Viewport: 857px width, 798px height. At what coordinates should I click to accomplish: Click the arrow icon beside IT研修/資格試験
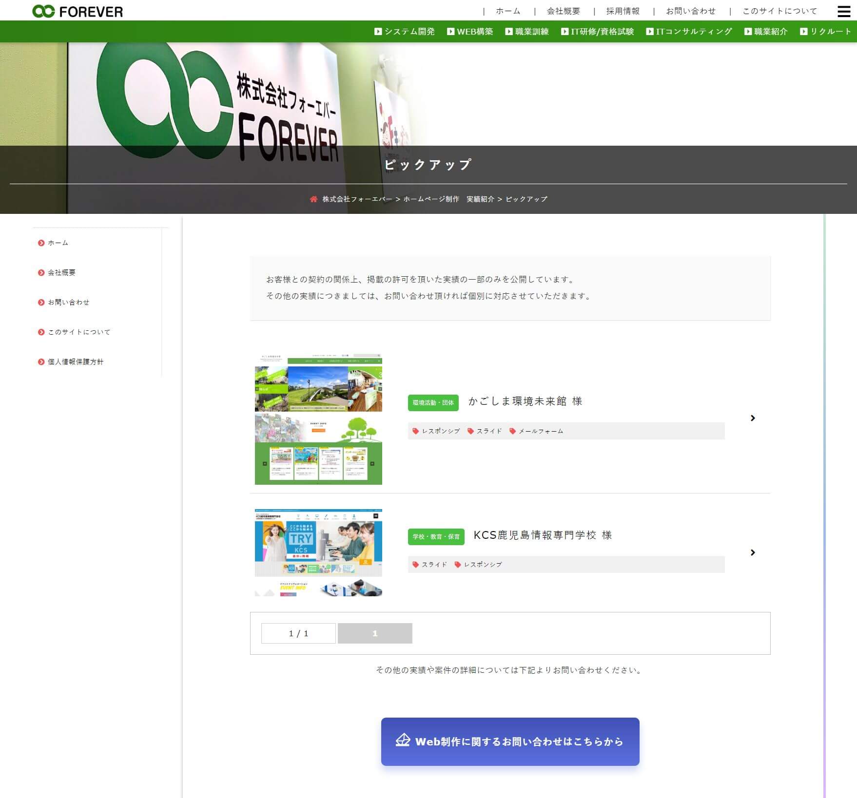[565, 32]
